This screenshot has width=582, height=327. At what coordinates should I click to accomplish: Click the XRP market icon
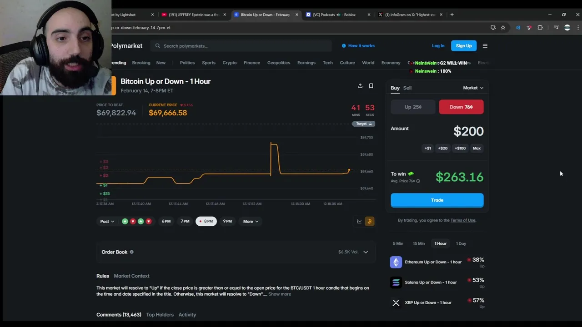point(396,302)
